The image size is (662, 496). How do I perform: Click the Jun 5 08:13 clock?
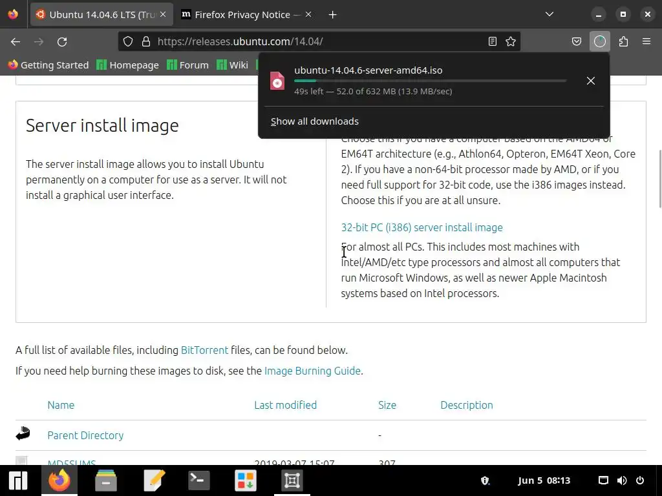point(544,480)
